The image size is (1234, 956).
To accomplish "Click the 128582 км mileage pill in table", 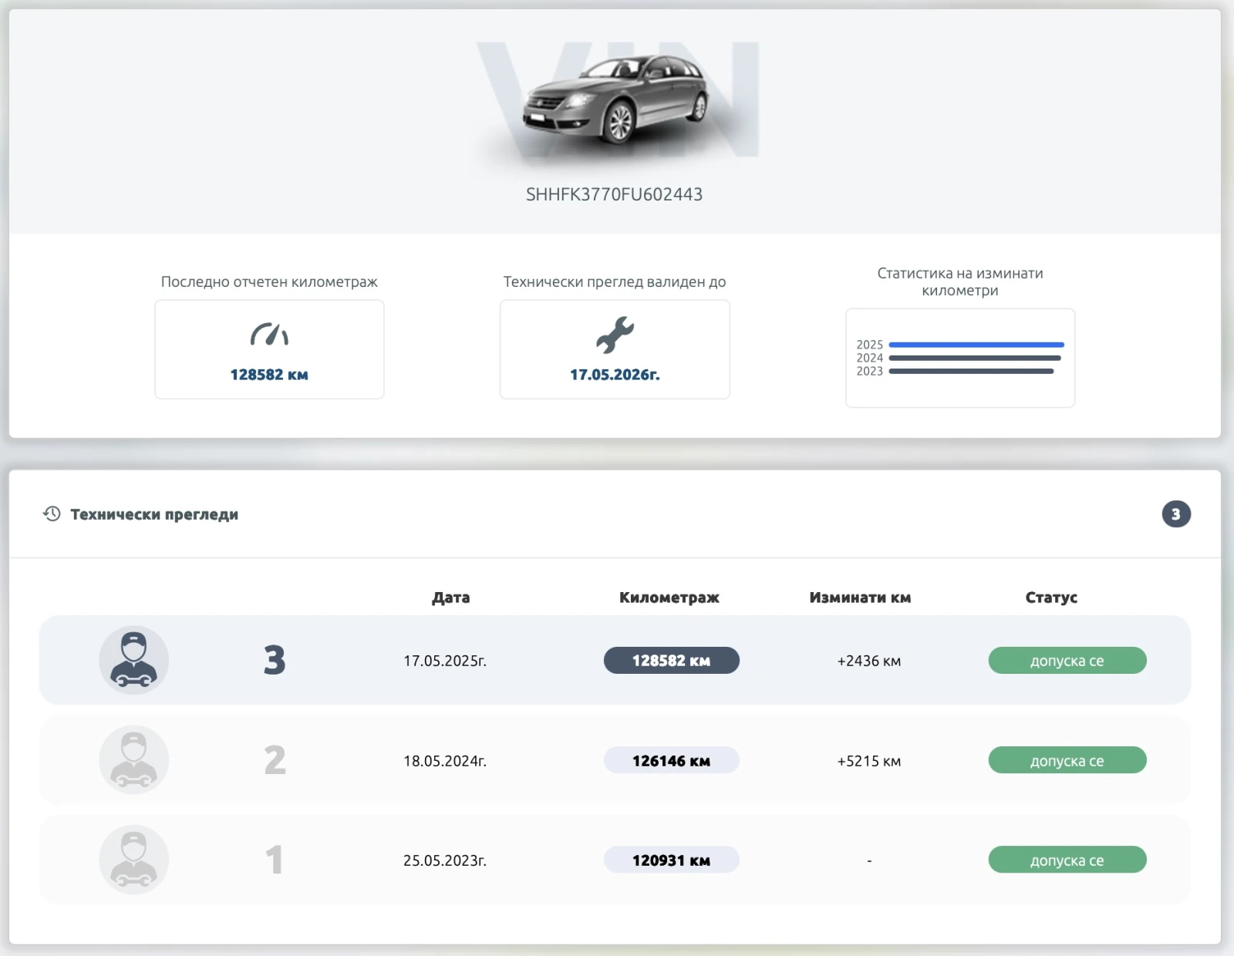I will point(671,661).
